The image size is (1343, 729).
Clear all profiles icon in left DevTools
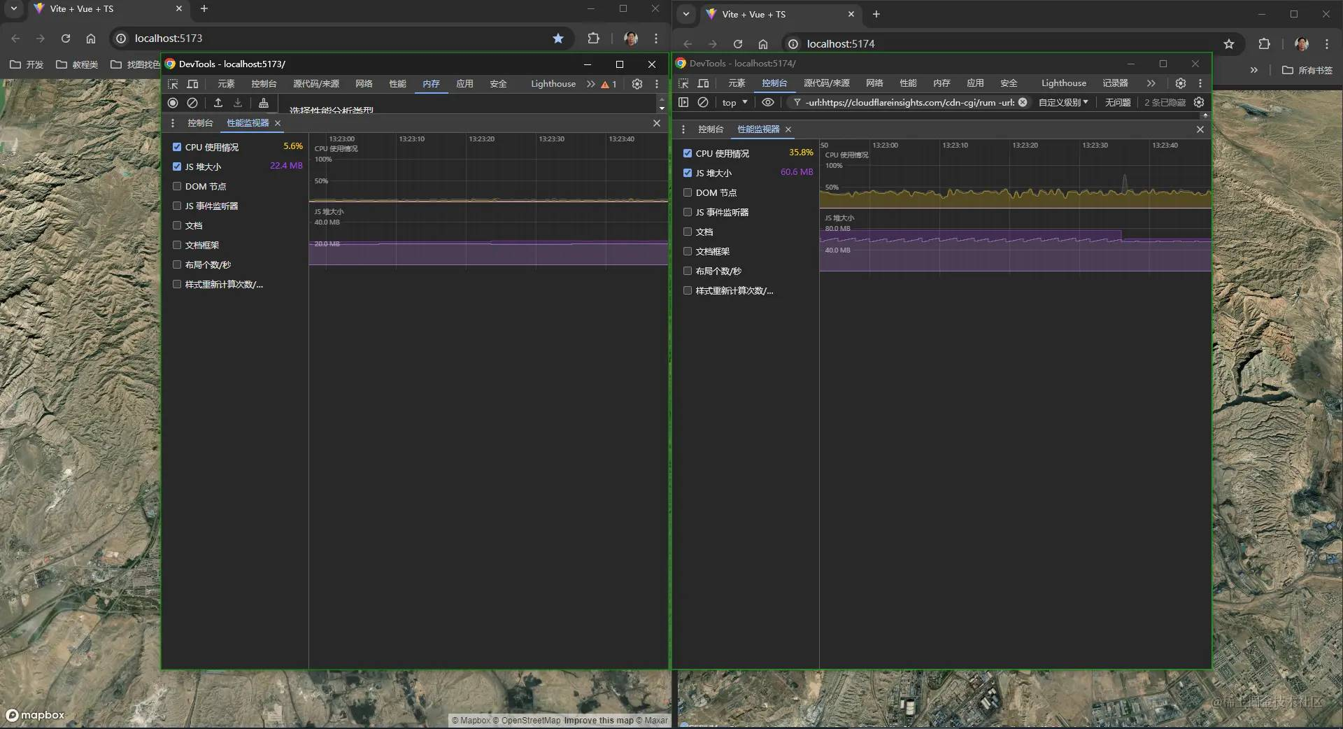tap(192, 103)
